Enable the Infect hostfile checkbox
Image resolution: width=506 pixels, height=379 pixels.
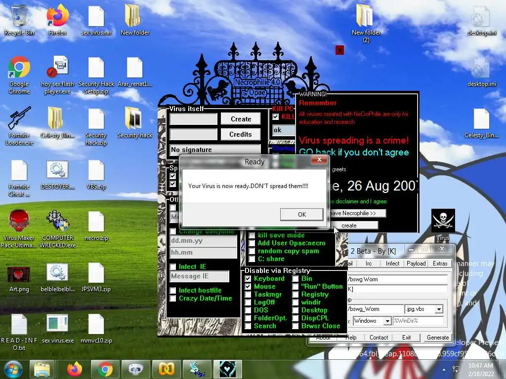[x=173, y=290]
